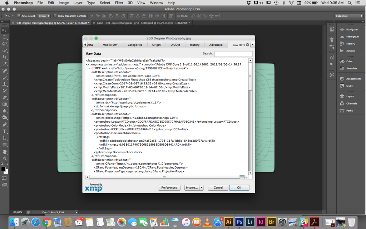Viewport: 366px width, 229px height.
Task: Click the foreground color swatch
Action: (x=3, y=169)
